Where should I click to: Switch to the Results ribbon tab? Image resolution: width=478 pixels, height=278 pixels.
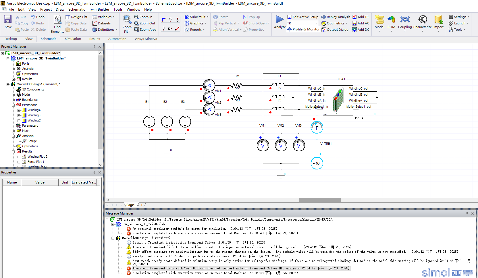95,39
